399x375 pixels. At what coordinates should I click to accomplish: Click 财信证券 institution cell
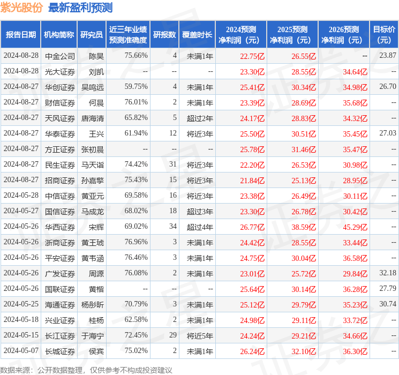pos(60,103)
